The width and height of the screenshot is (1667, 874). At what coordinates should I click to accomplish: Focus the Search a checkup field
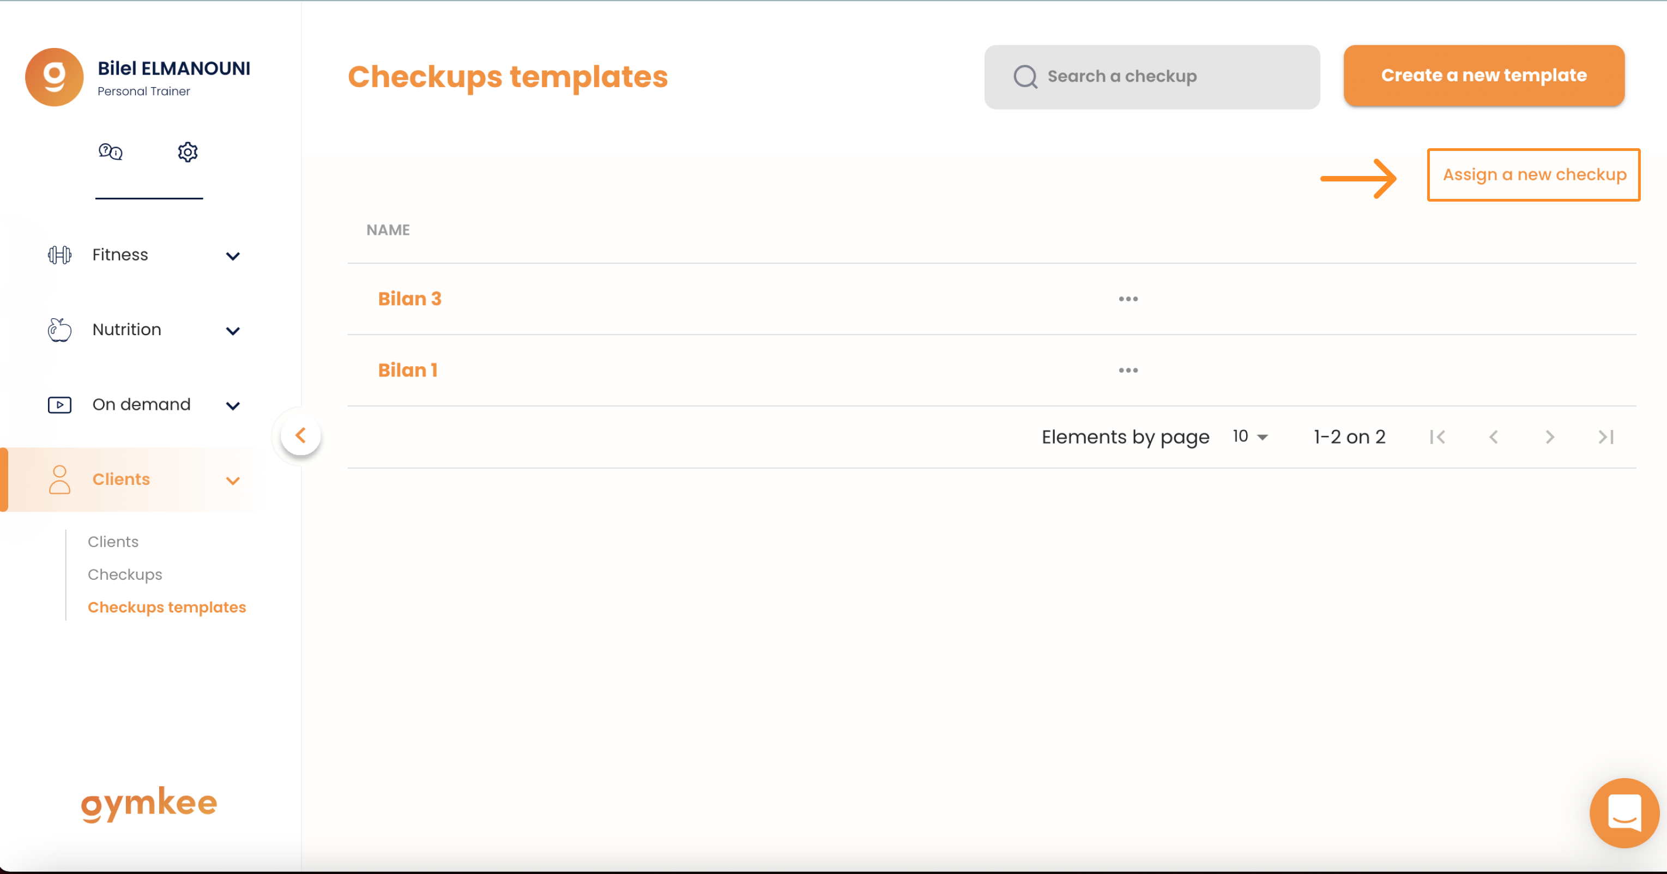click(x=1152, y=77)
